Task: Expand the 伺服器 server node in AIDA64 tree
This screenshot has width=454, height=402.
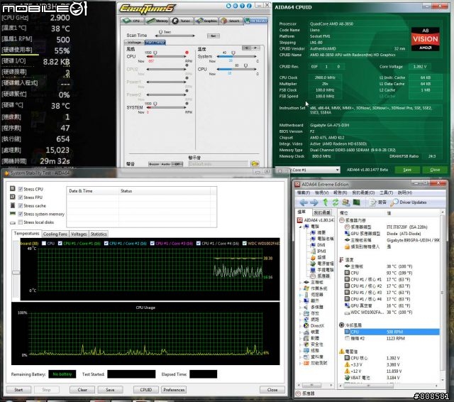Action: [x=301, y=295]
